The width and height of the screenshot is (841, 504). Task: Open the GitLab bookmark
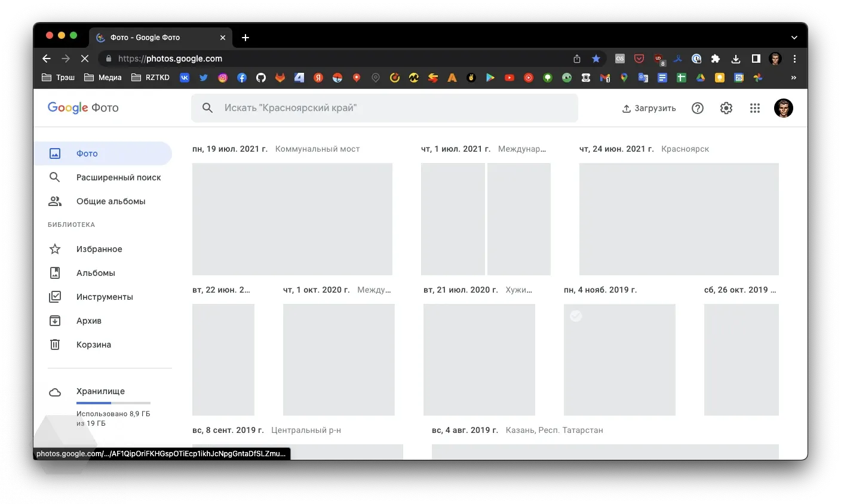pos(280,78)
